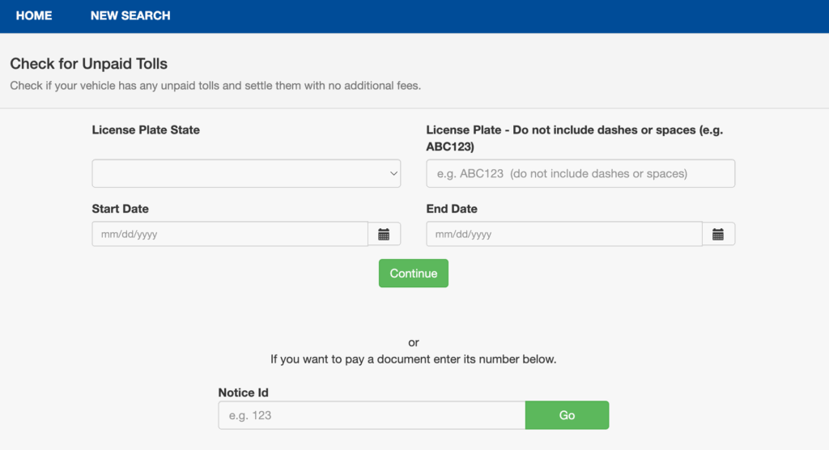The image size is (829, 450).
Task: Click the unpaid tolls description sentence
Action: tap(215, 85)
